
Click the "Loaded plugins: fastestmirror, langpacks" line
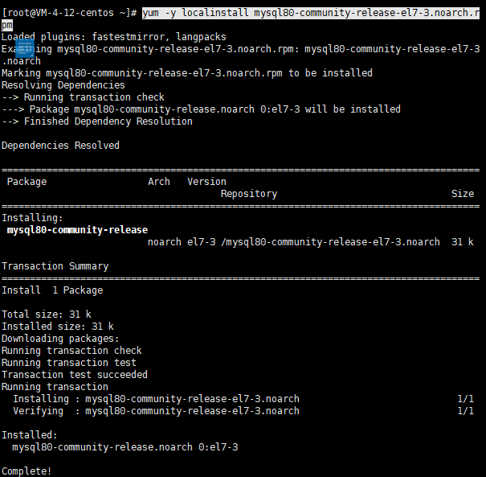(114, 37)
